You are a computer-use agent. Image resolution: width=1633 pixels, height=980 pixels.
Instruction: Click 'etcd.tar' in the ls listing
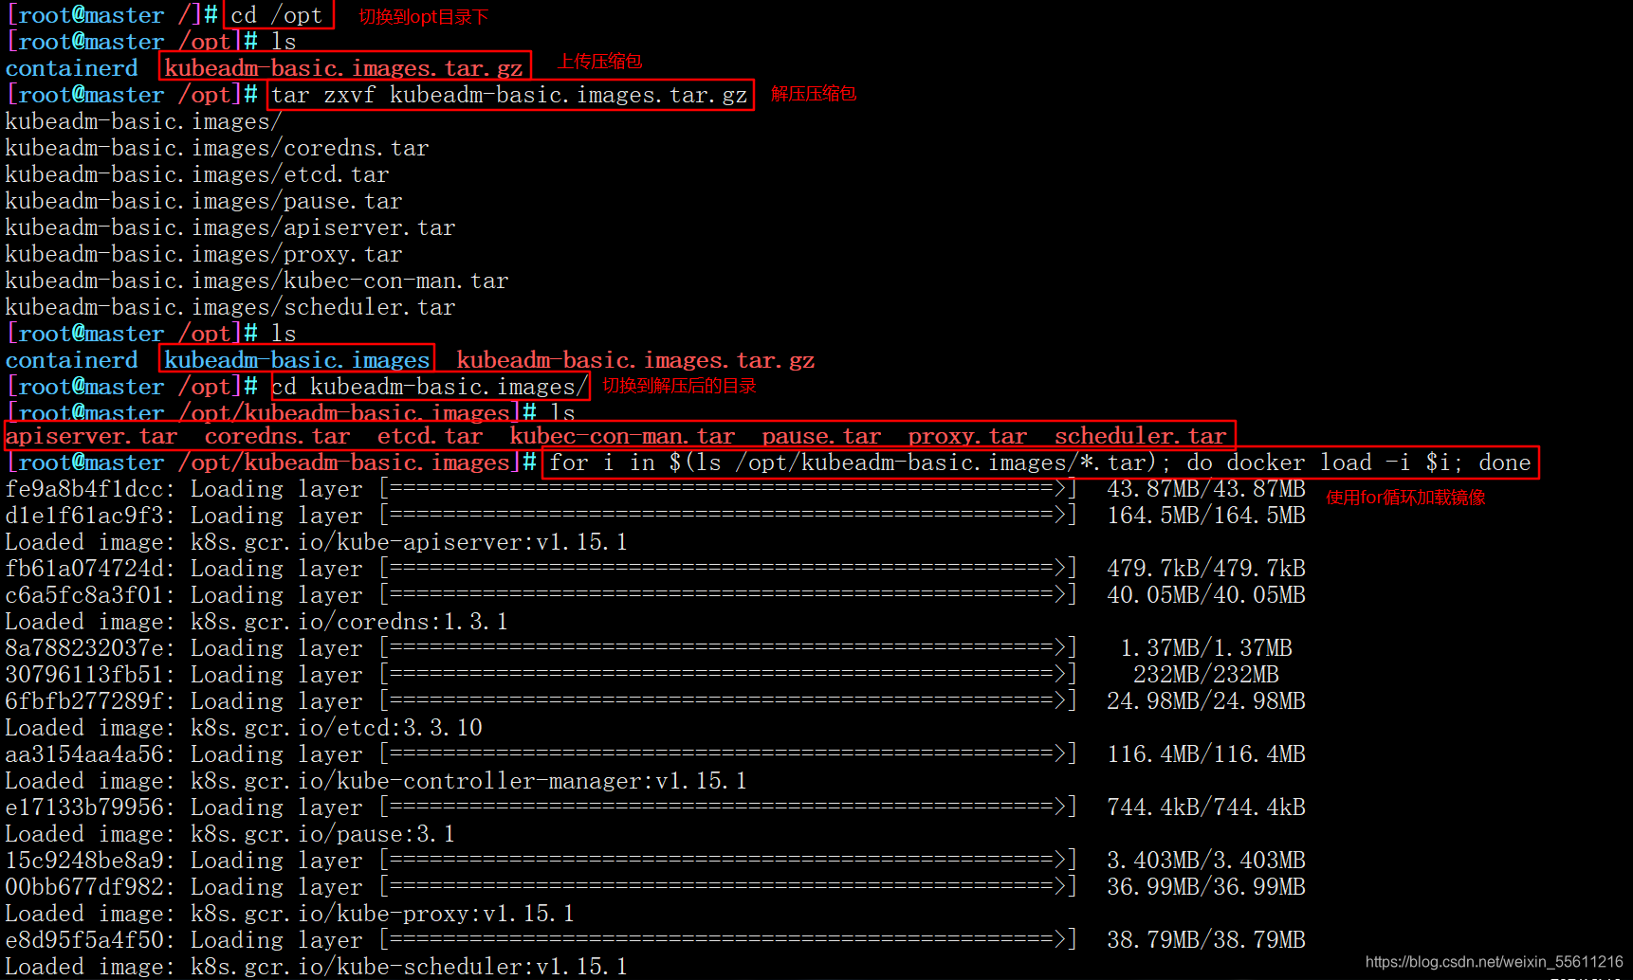coord(431,436)
